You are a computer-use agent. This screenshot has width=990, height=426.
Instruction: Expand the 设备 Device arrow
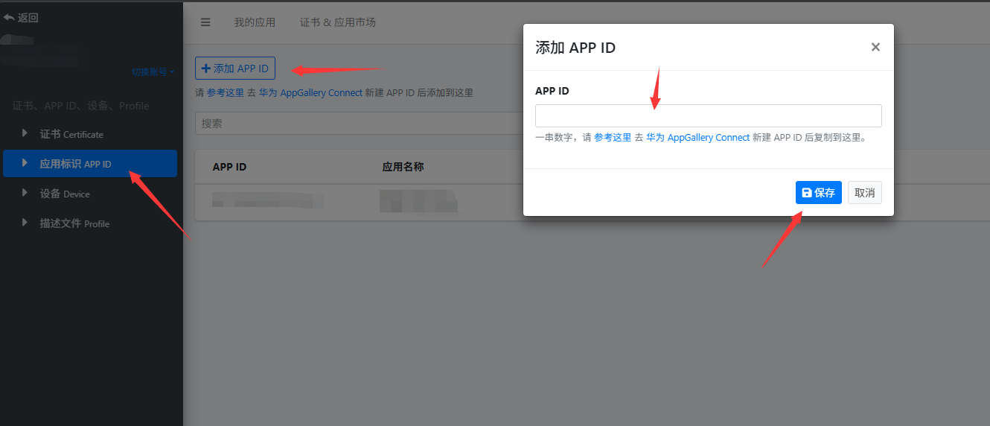coord(25,194)
